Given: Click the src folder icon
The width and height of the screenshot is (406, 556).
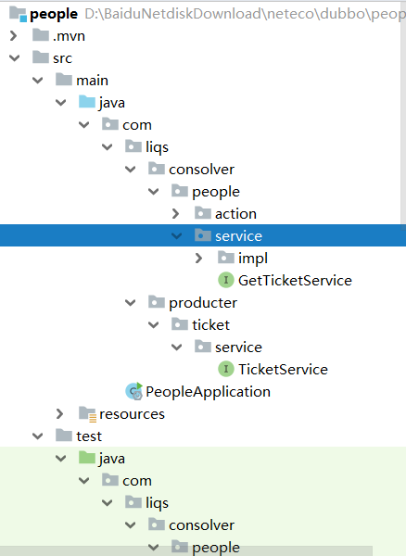Looking at the screenshot, I should point(41,57).
